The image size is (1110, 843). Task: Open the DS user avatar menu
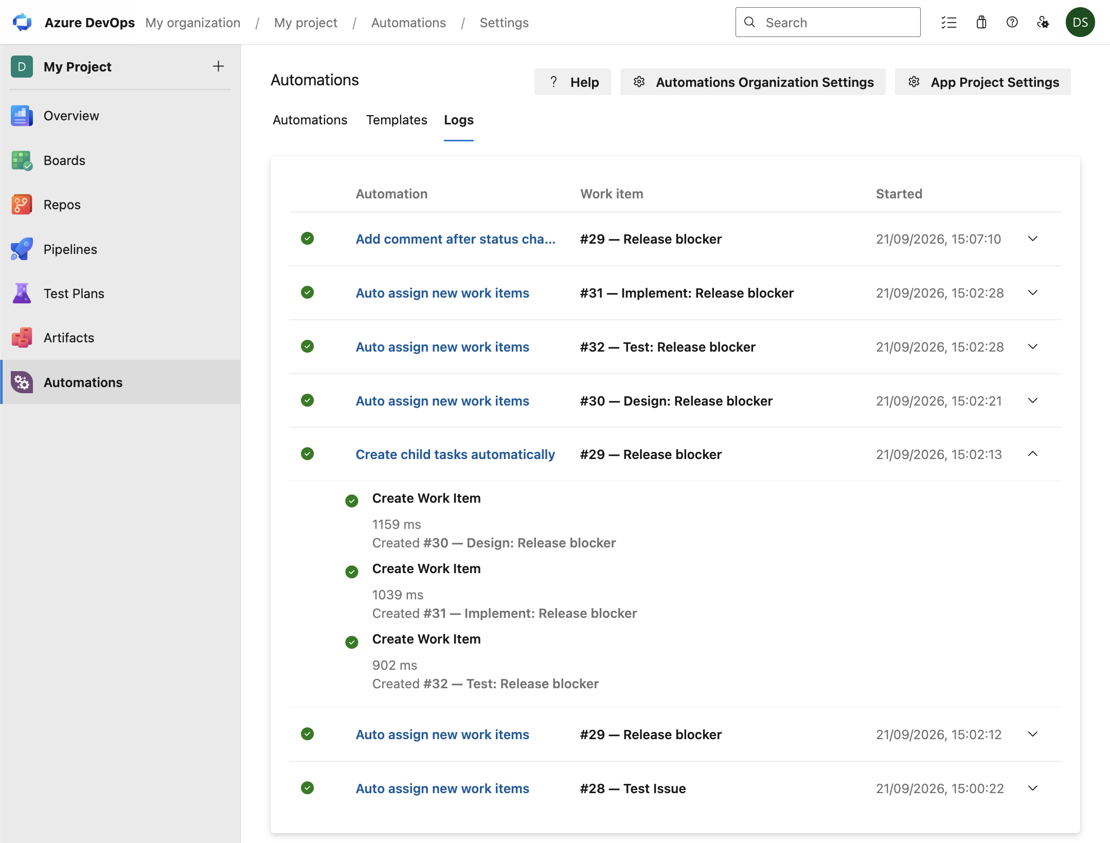point(1080,22)
